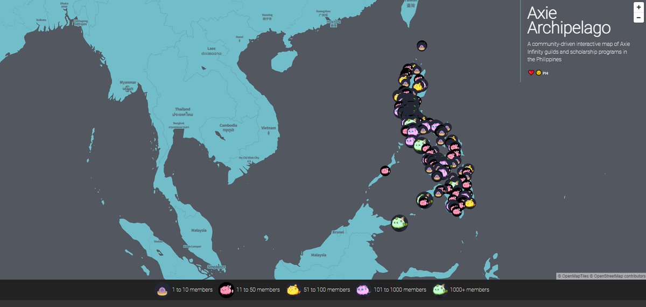The height and width of the screenshot is (307, 646).
Task: Click the '1000+ members' legend text
Action: tap(469, 290)
